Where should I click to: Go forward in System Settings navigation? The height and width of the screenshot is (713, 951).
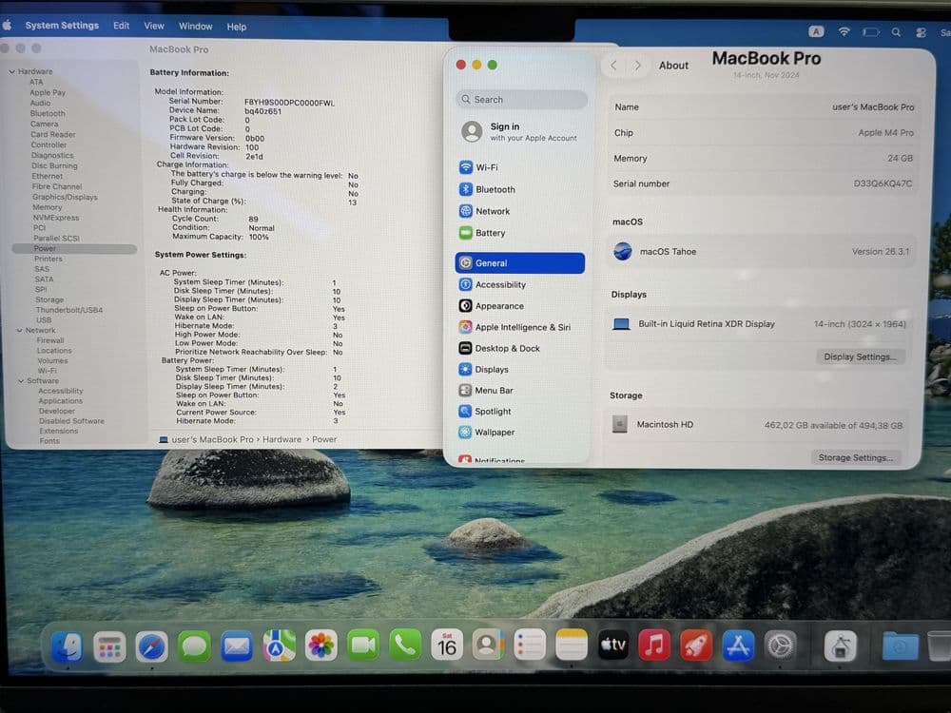[637, 66]
